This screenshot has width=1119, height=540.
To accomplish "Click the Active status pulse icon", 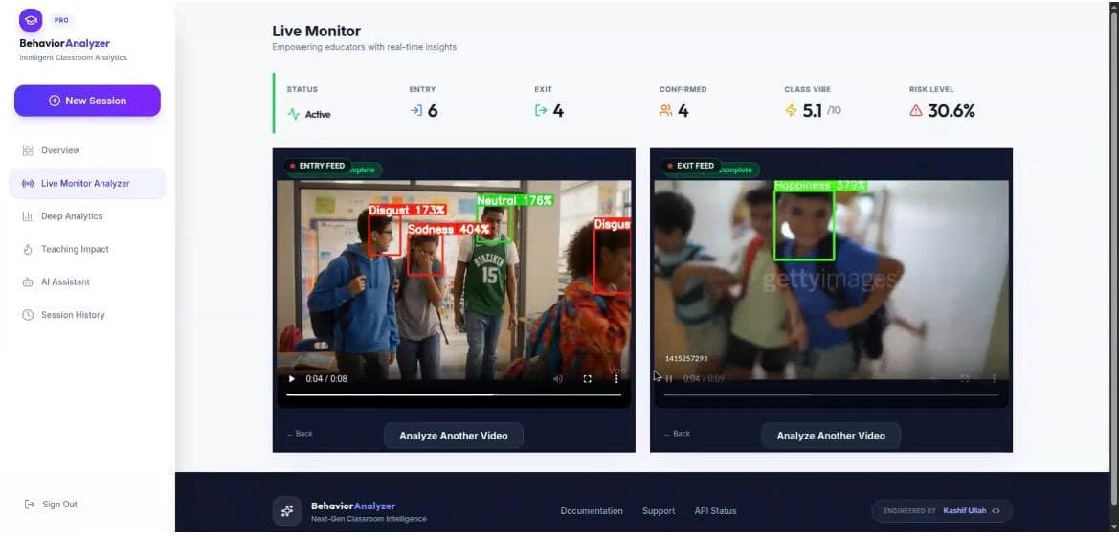I will point(293,114).
